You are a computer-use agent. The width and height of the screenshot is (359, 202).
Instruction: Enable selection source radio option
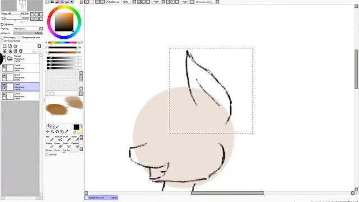click(2, 41)
